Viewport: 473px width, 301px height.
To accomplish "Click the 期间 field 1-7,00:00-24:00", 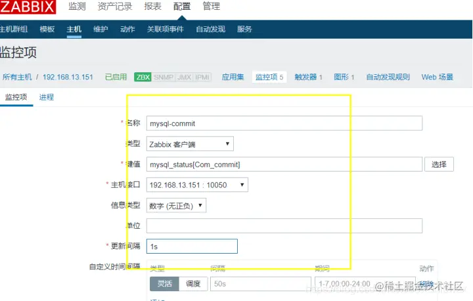I will click(x=365, y=284).
